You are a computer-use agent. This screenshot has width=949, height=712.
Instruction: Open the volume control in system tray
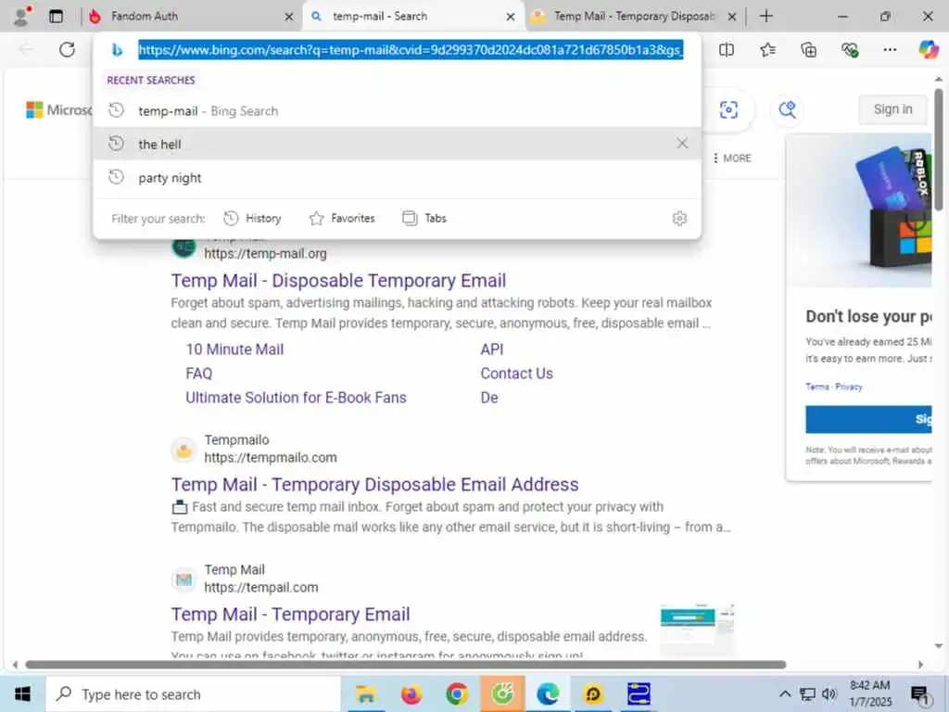(x=829, y=694)
